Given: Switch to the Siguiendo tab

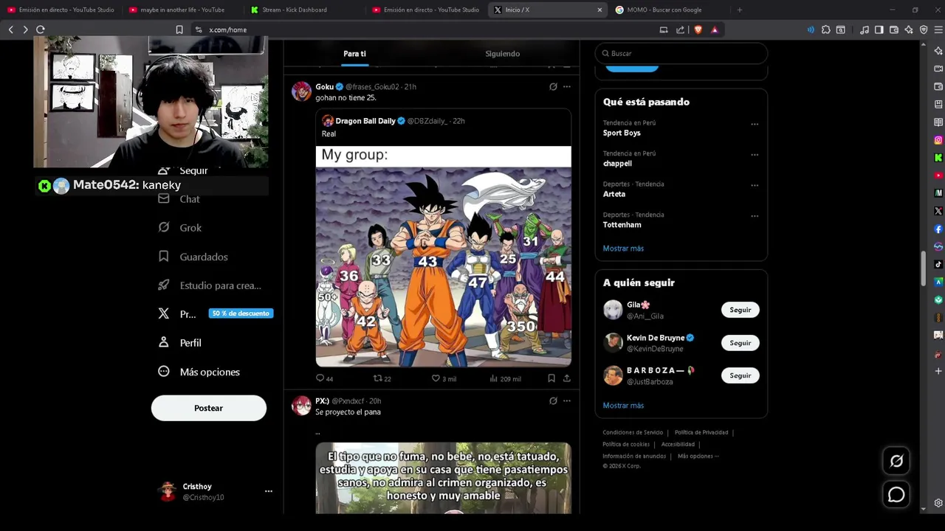Looking at the screenshot, I should [502, 54].
